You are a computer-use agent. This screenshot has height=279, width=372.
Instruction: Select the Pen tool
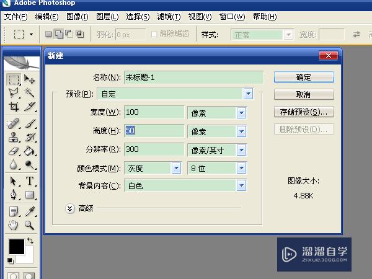14,195
